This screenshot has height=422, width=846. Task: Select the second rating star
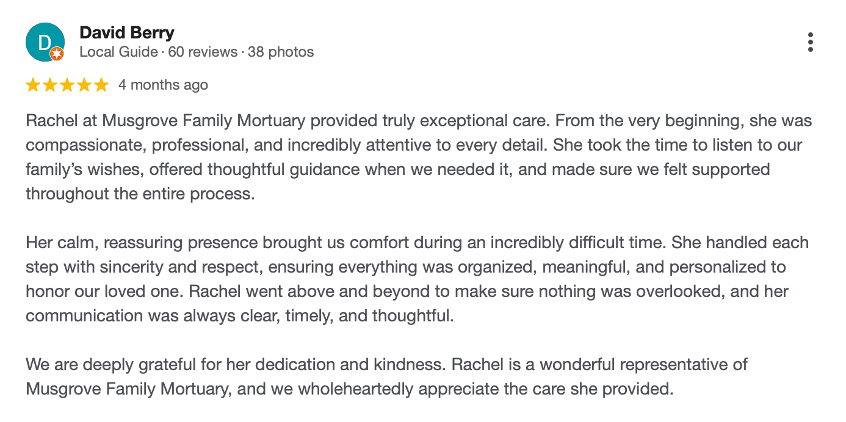tap(50, 85)
